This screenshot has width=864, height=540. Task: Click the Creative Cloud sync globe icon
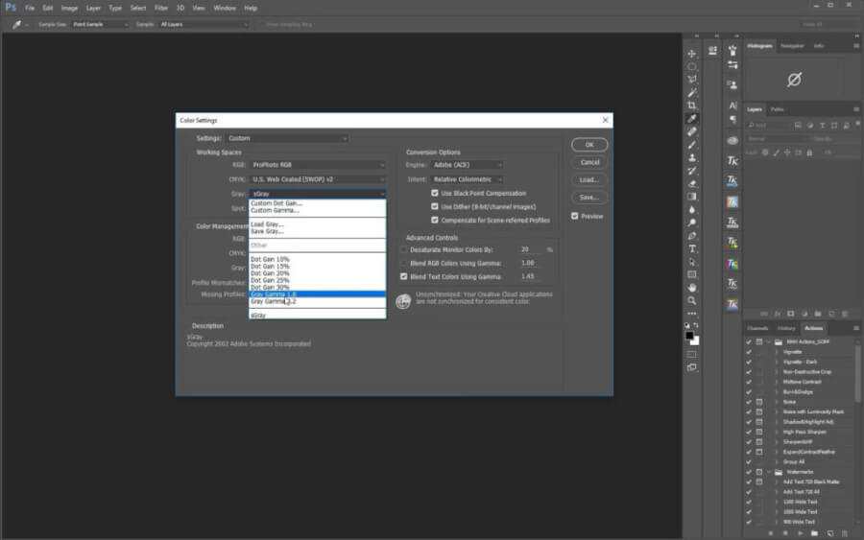pyautogui.click(x=403, y=301)
